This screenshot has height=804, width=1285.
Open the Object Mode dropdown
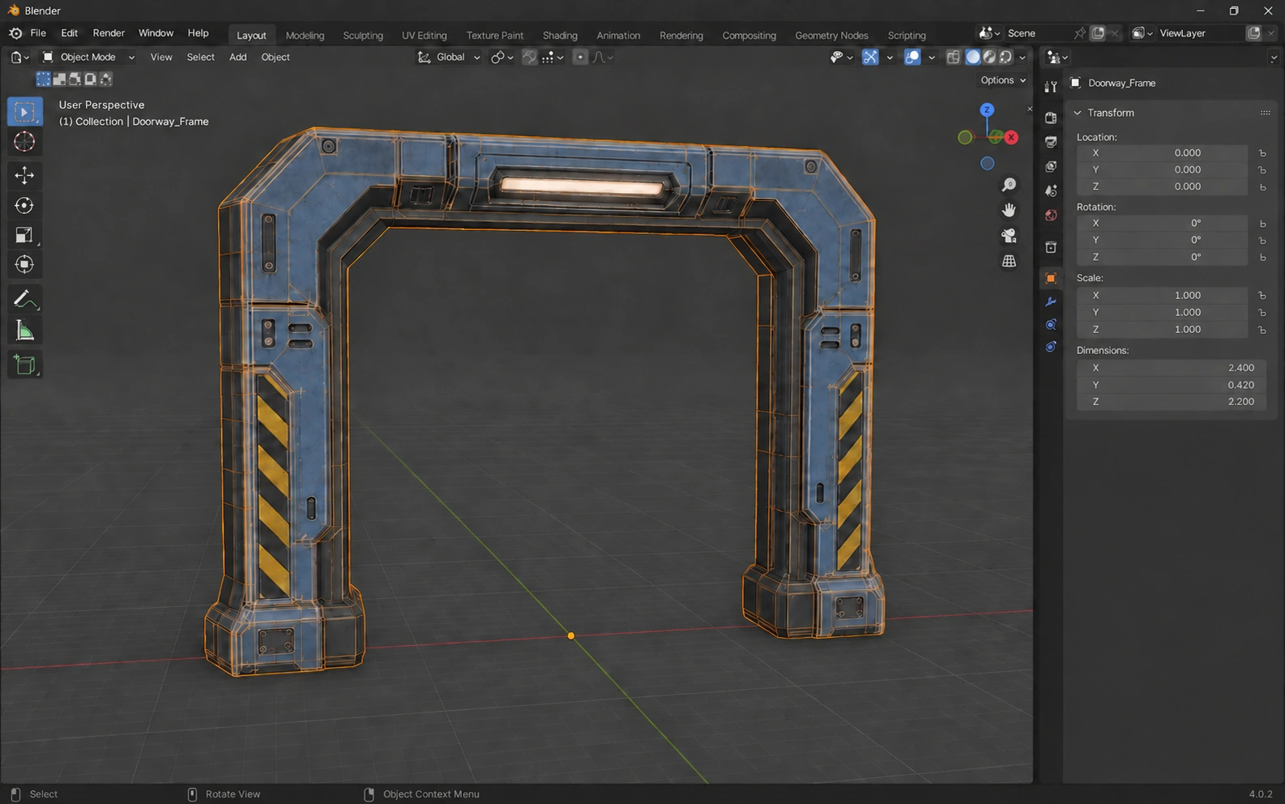pyautogui.click(x=88, y=58)
